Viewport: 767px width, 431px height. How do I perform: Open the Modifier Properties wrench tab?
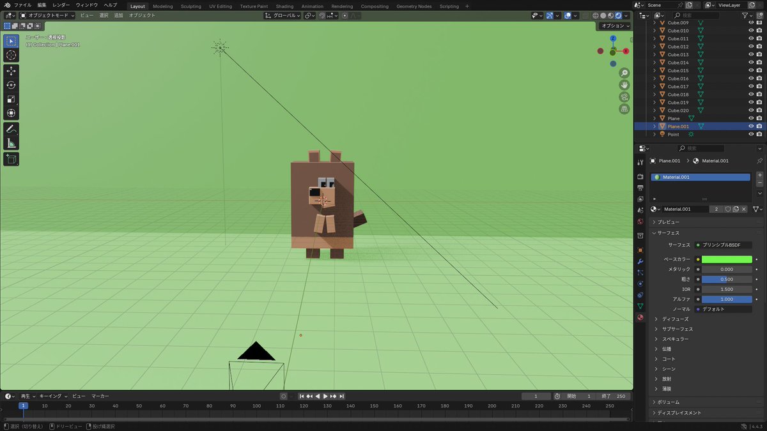click(640, 261)
